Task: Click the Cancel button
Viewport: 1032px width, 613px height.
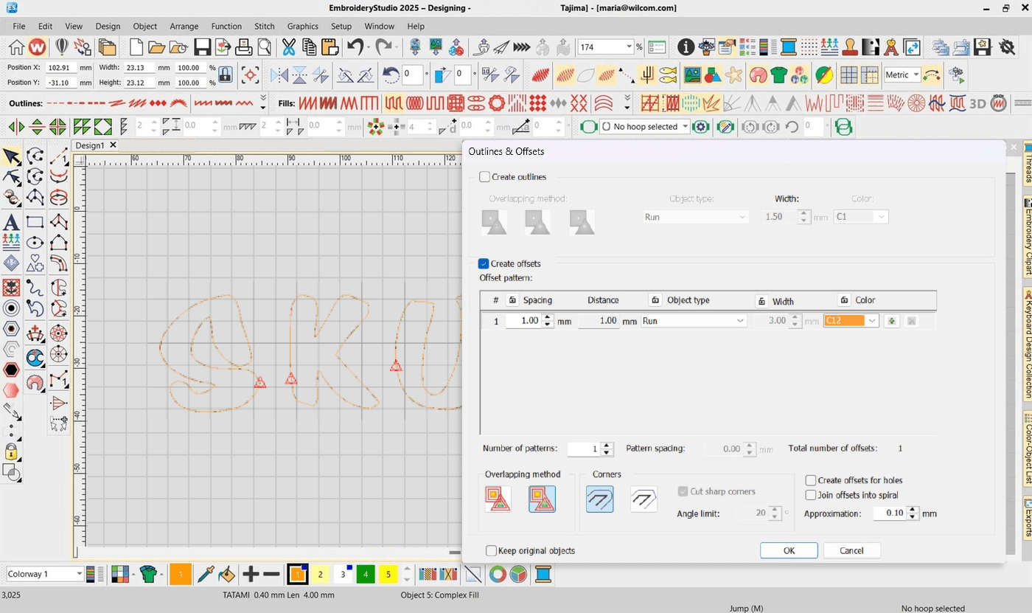Action: tap(851, 550)
